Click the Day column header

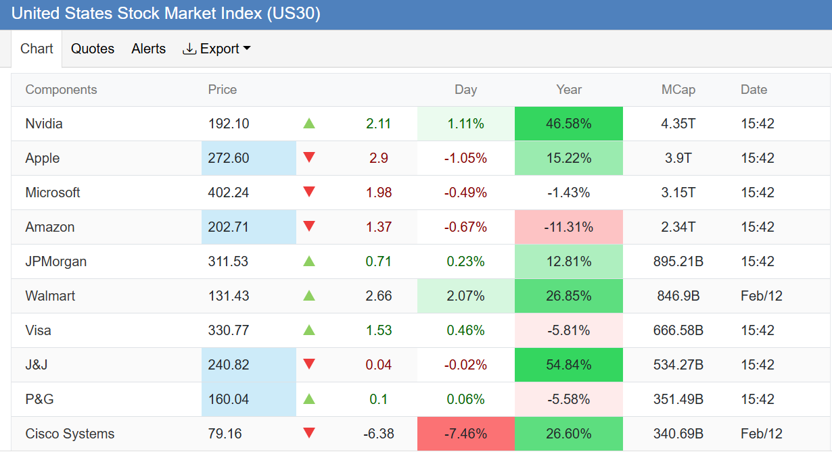(x=465, y=90)
